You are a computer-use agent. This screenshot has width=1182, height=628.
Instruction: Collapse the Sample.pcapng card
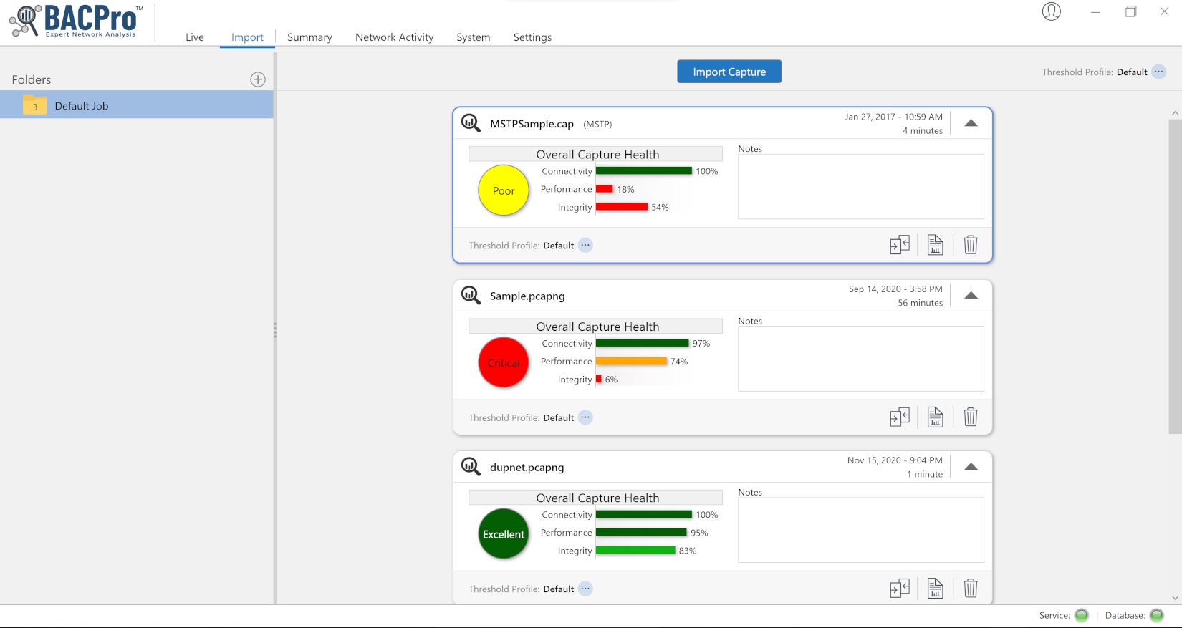click(971, 295)
